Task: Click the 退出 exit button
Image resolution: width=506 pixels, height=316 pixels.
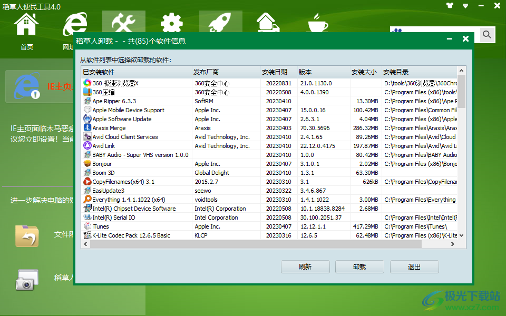Action: point(414,266)
